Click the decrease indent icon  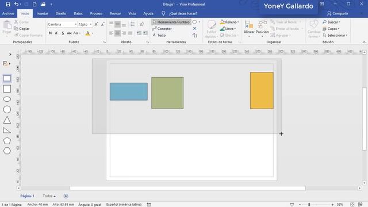[139, 33]
